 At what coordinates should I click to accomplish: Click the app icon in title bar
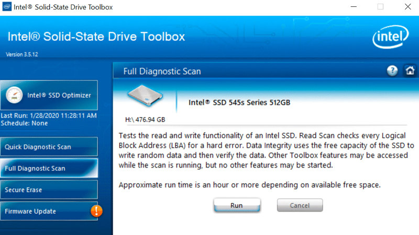(x=7, y=6)
